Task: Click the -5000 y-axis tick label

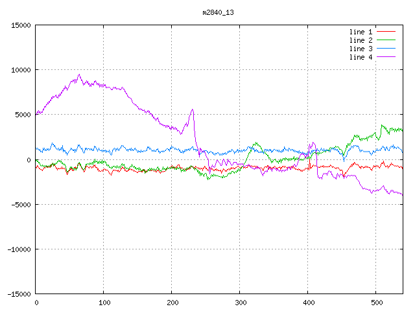Action: coord(20,205)
